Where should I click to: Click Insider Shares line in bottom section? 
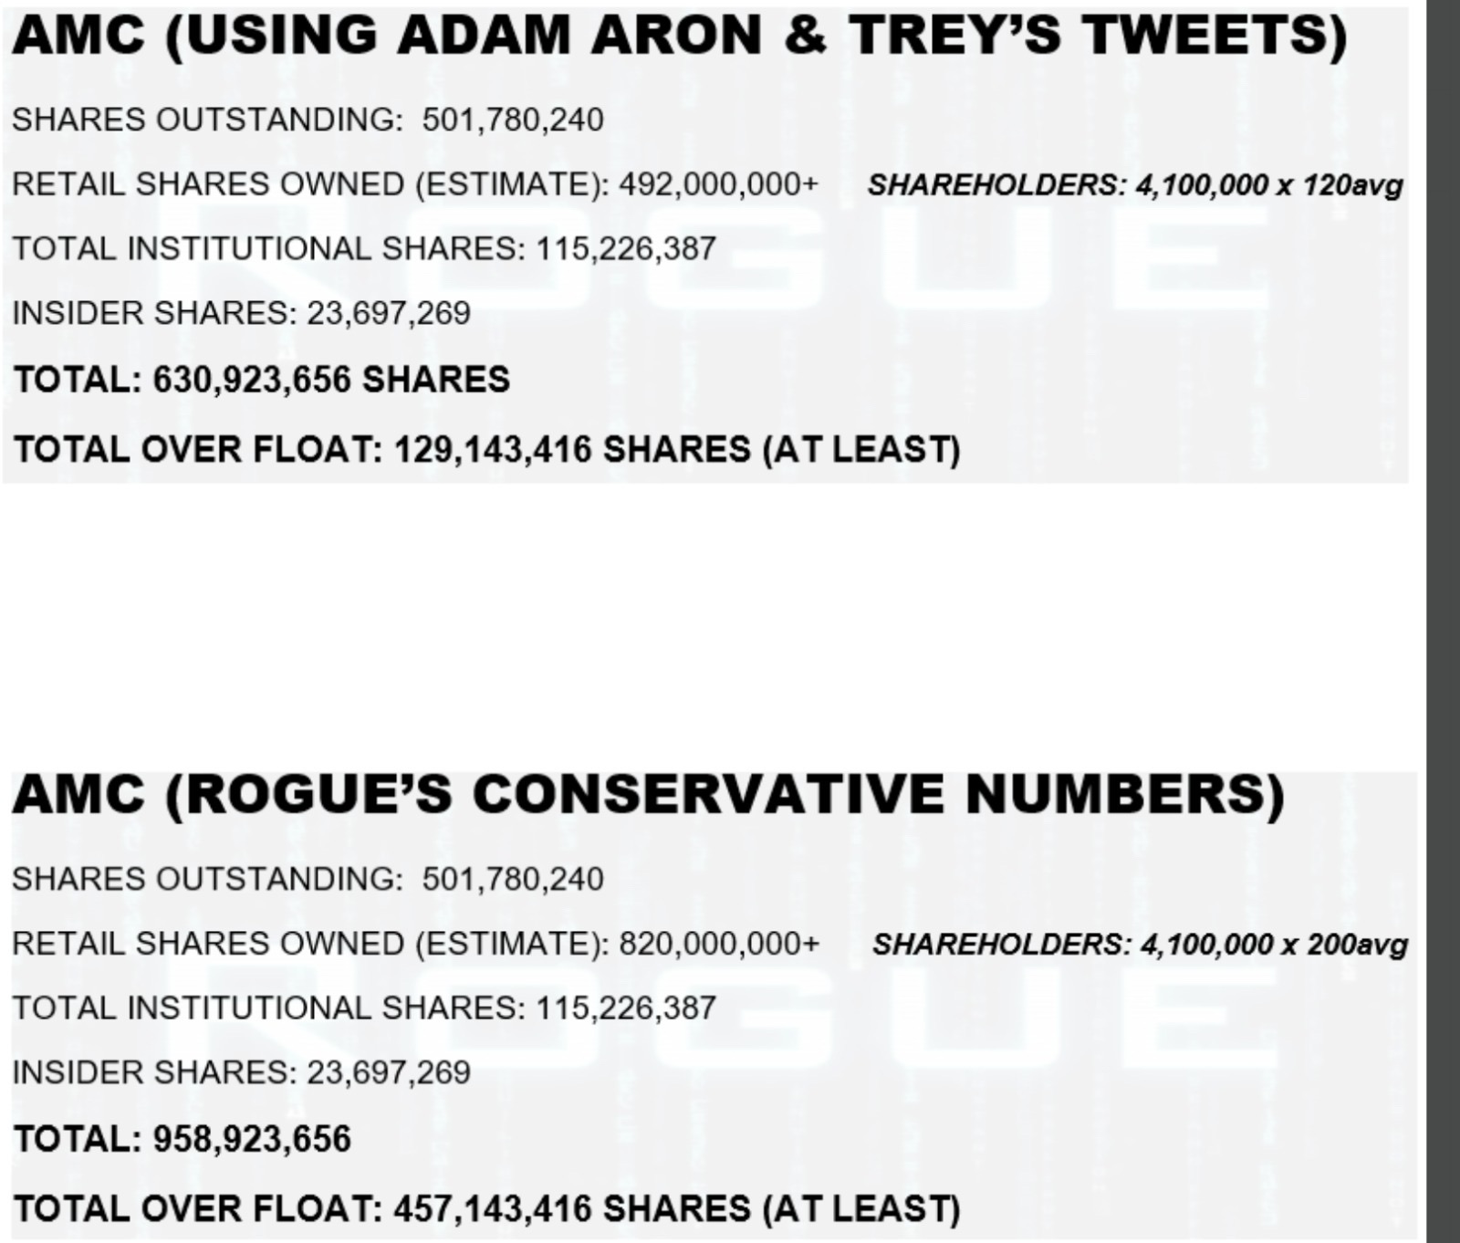point(241,1072)
